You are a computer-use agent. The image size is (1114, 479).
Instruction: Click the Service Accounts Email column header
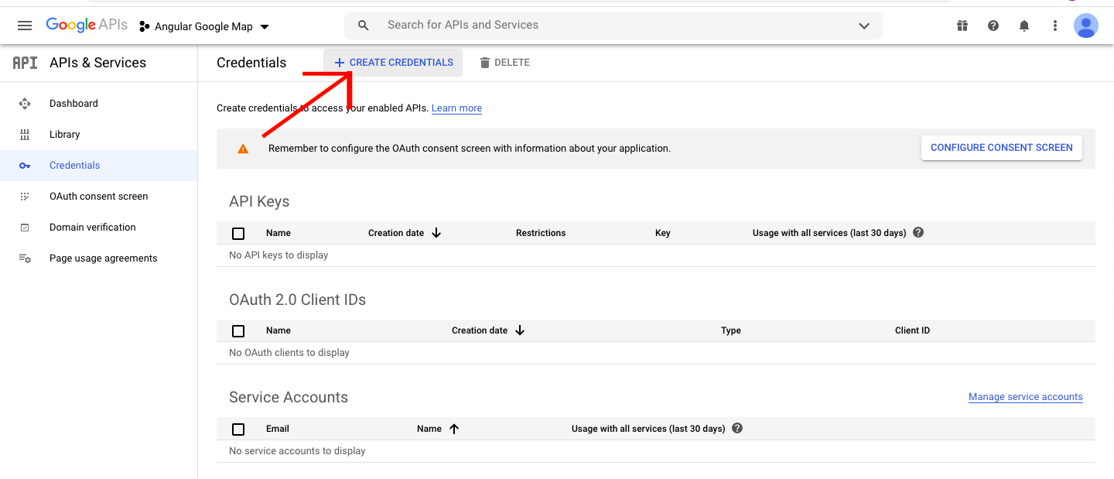pyautogui.click(x=278, y=429)
